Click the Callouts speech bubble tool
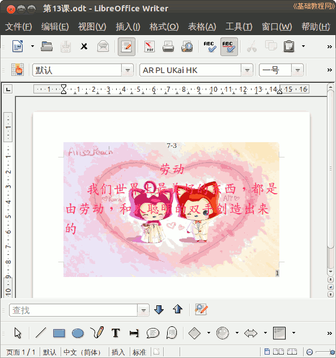 [x=153, y=333]
